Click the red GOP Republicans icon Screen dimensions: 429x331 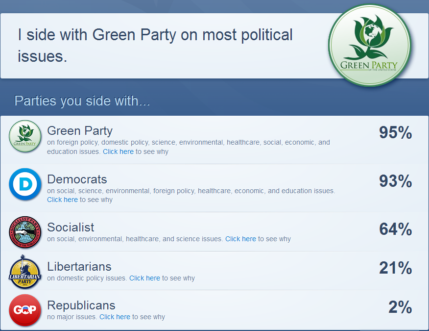tap(25, 310)
